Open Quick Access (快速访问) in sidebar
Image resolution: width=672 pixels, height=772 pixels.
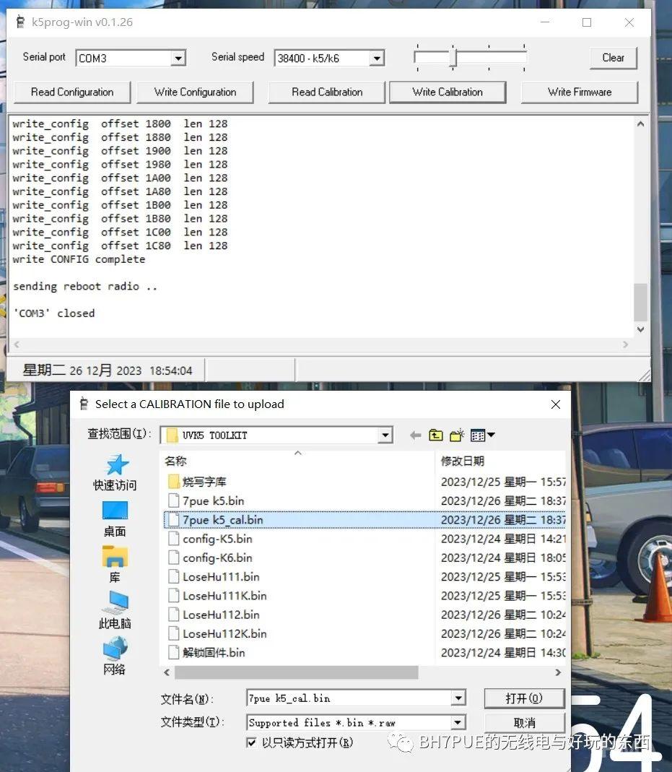[115, 472]
